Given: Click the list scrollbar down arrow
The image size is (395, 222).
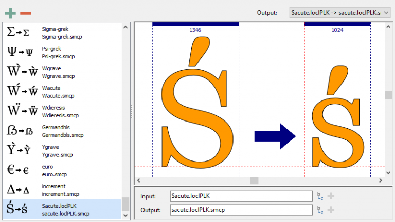Looking at the screenshot, I should 125,215.
